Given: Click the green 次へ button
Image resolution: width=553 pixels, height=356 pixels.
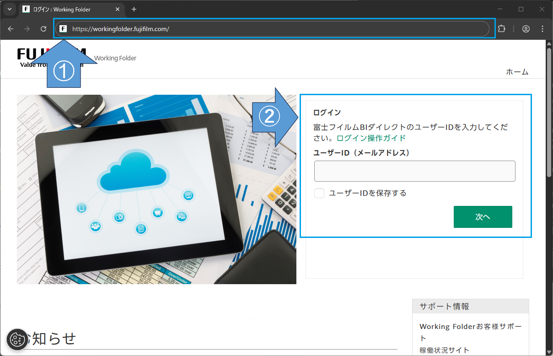Looking at the screenshot, I should tap(483, 217).
